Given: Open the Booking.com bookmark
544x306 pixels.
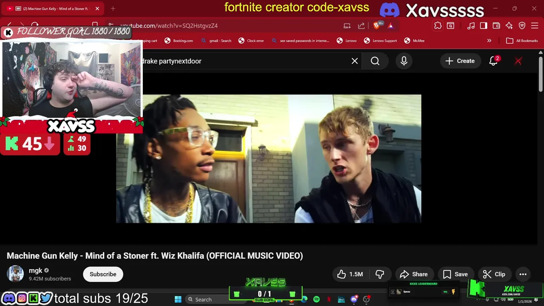Looking at the screenshot, I should click(179, 41).
